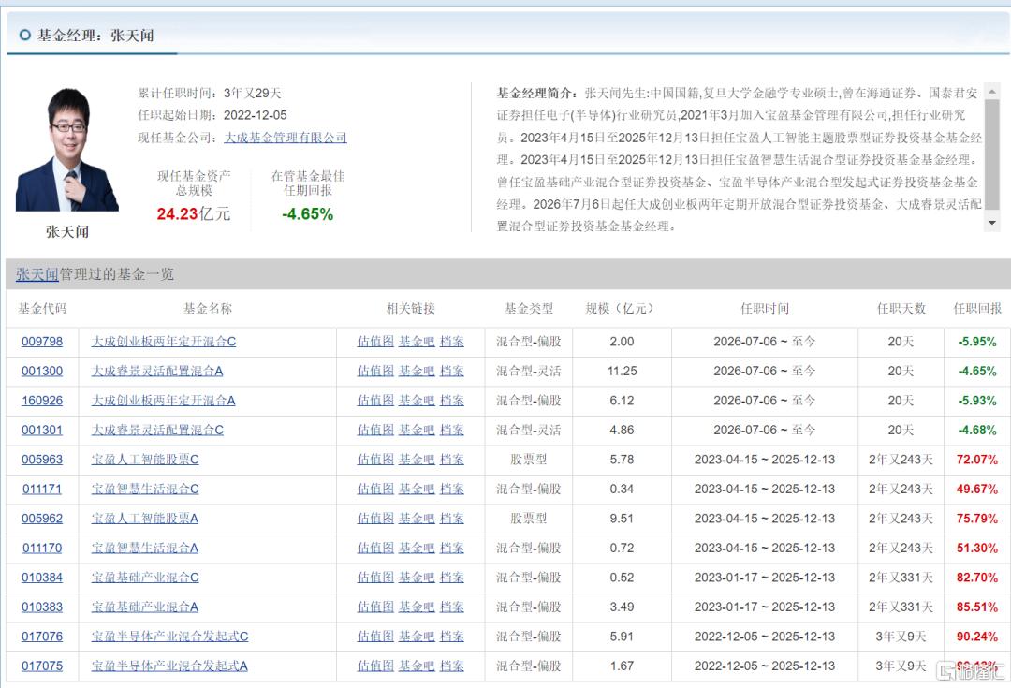Open fund 宝盈人工智能股票C
The image size is (1011, 688).
(145, 460)
